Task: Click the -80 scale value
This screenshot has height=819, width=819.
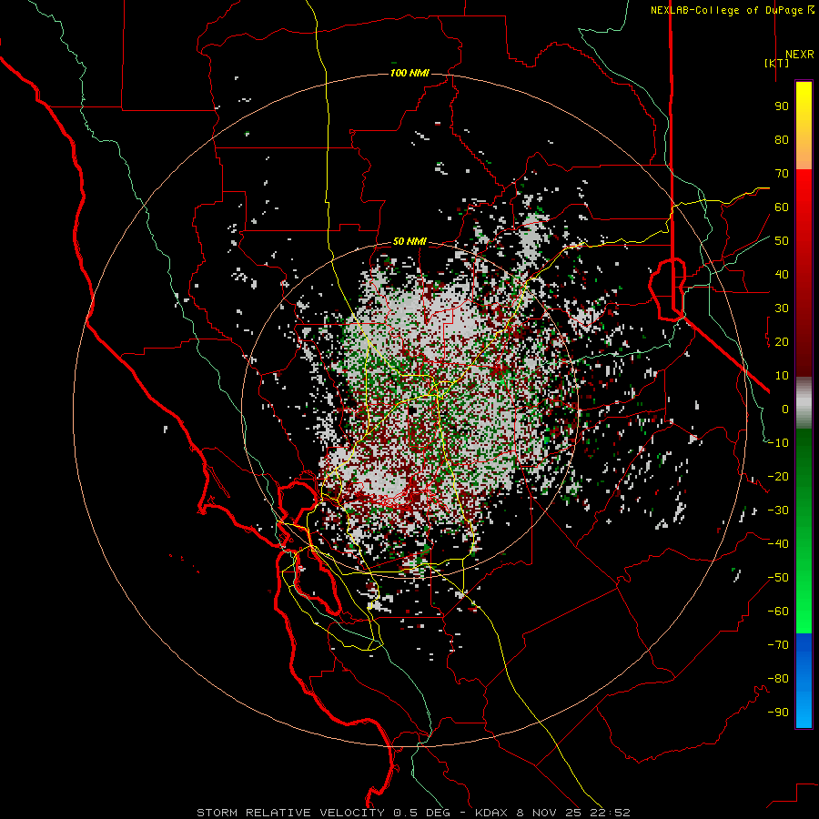Action: [778, 679]
